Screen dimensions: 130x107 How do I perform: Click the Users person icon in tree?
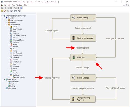11,71
